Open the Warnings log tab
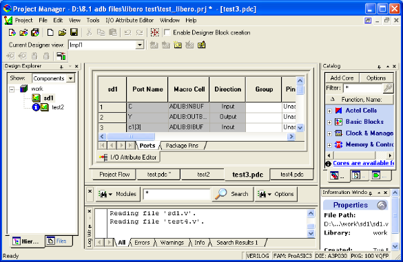 pyautogui.click(x=172, y=243)
